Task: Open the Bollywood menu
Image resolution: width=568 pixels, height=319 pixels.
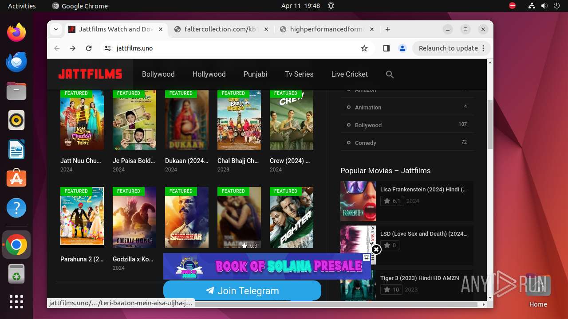Action: (158, 74)
